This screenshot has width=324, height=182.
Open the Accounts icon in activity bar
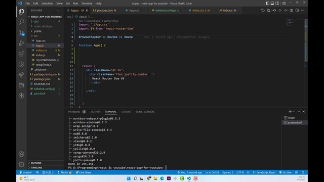(21, 154)
